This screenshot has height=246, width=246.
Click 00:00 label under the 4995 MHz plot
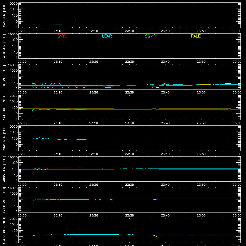click(237, 185)
